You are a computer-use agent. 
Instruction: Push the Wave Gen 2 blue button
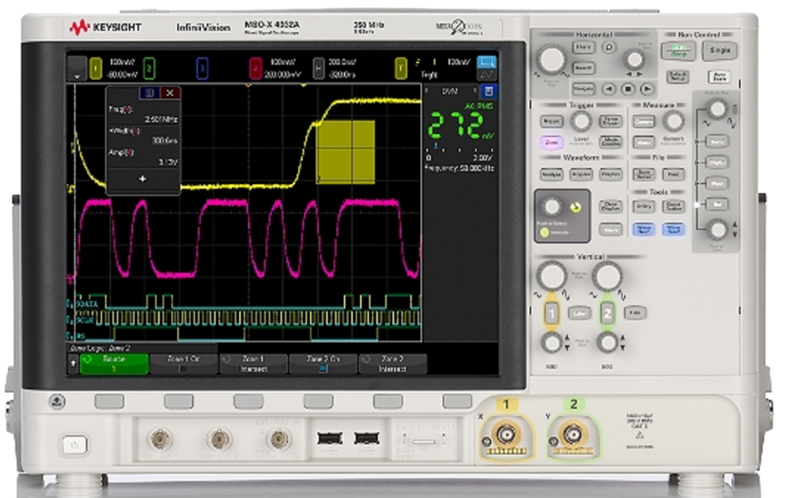[x=674, y=229]
